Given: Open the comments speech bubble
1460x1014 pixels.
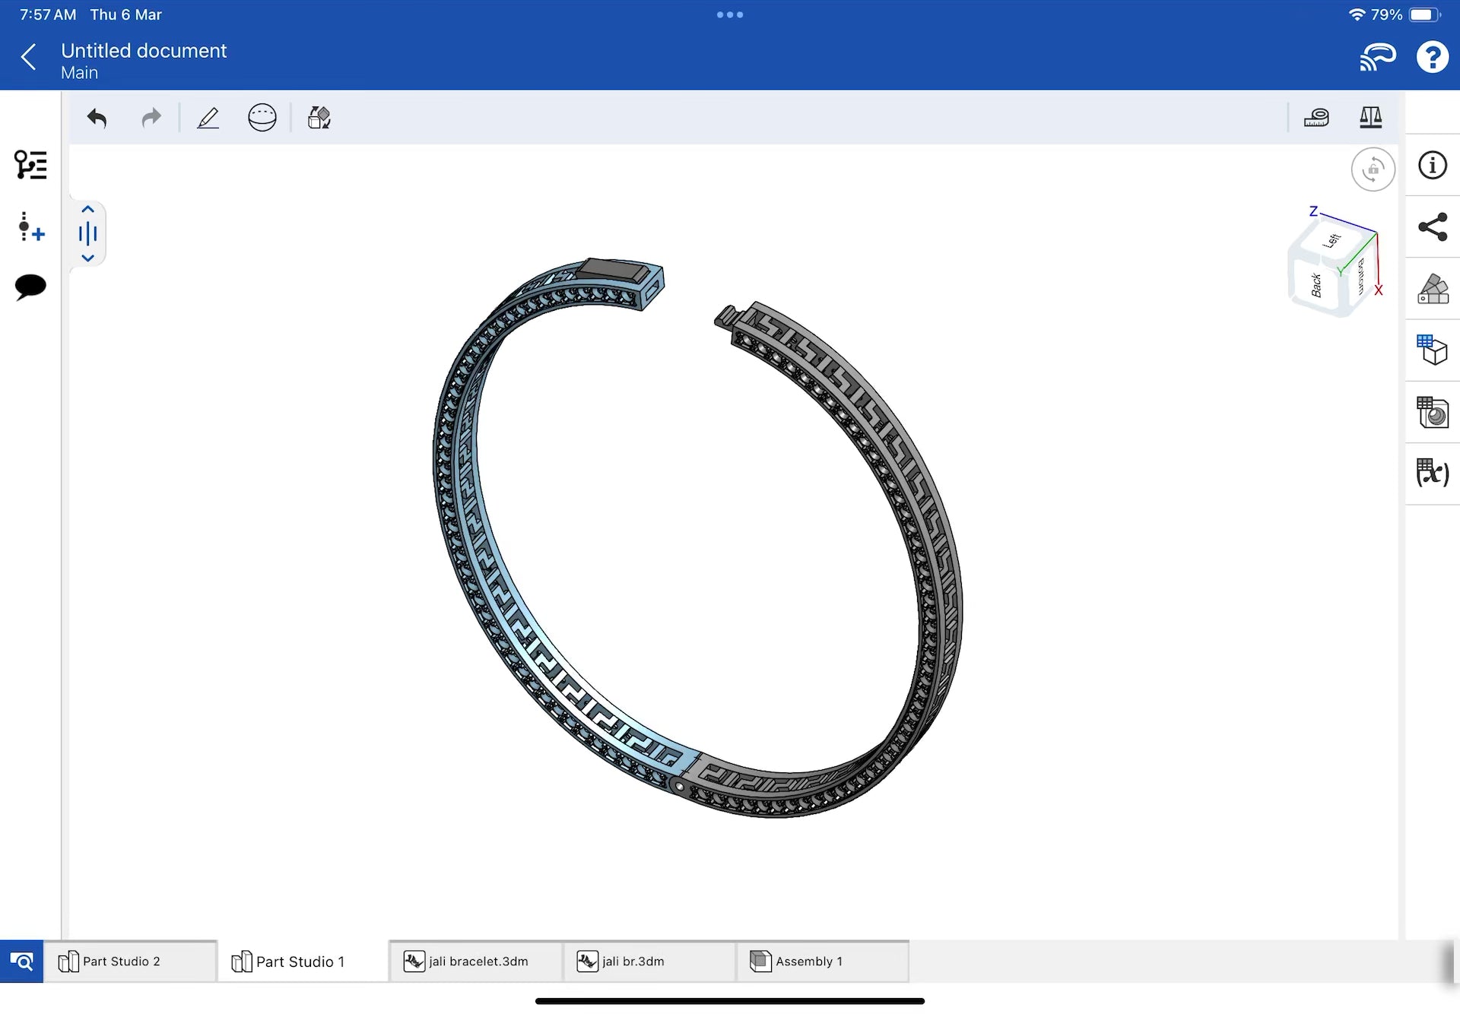Looking at the screenshot, I should coord(30,287).
